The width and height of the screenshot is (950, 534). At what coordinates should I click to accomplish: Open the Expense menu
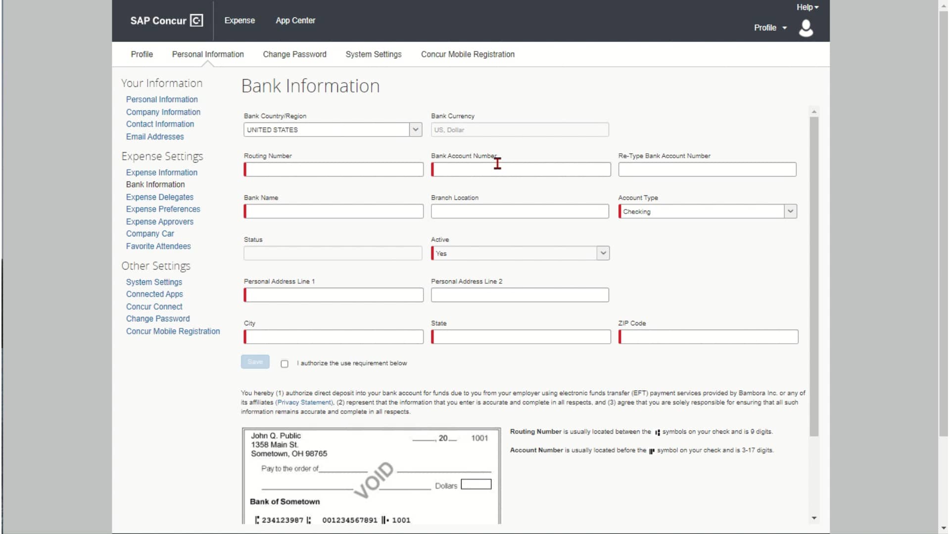click(239, 20)
